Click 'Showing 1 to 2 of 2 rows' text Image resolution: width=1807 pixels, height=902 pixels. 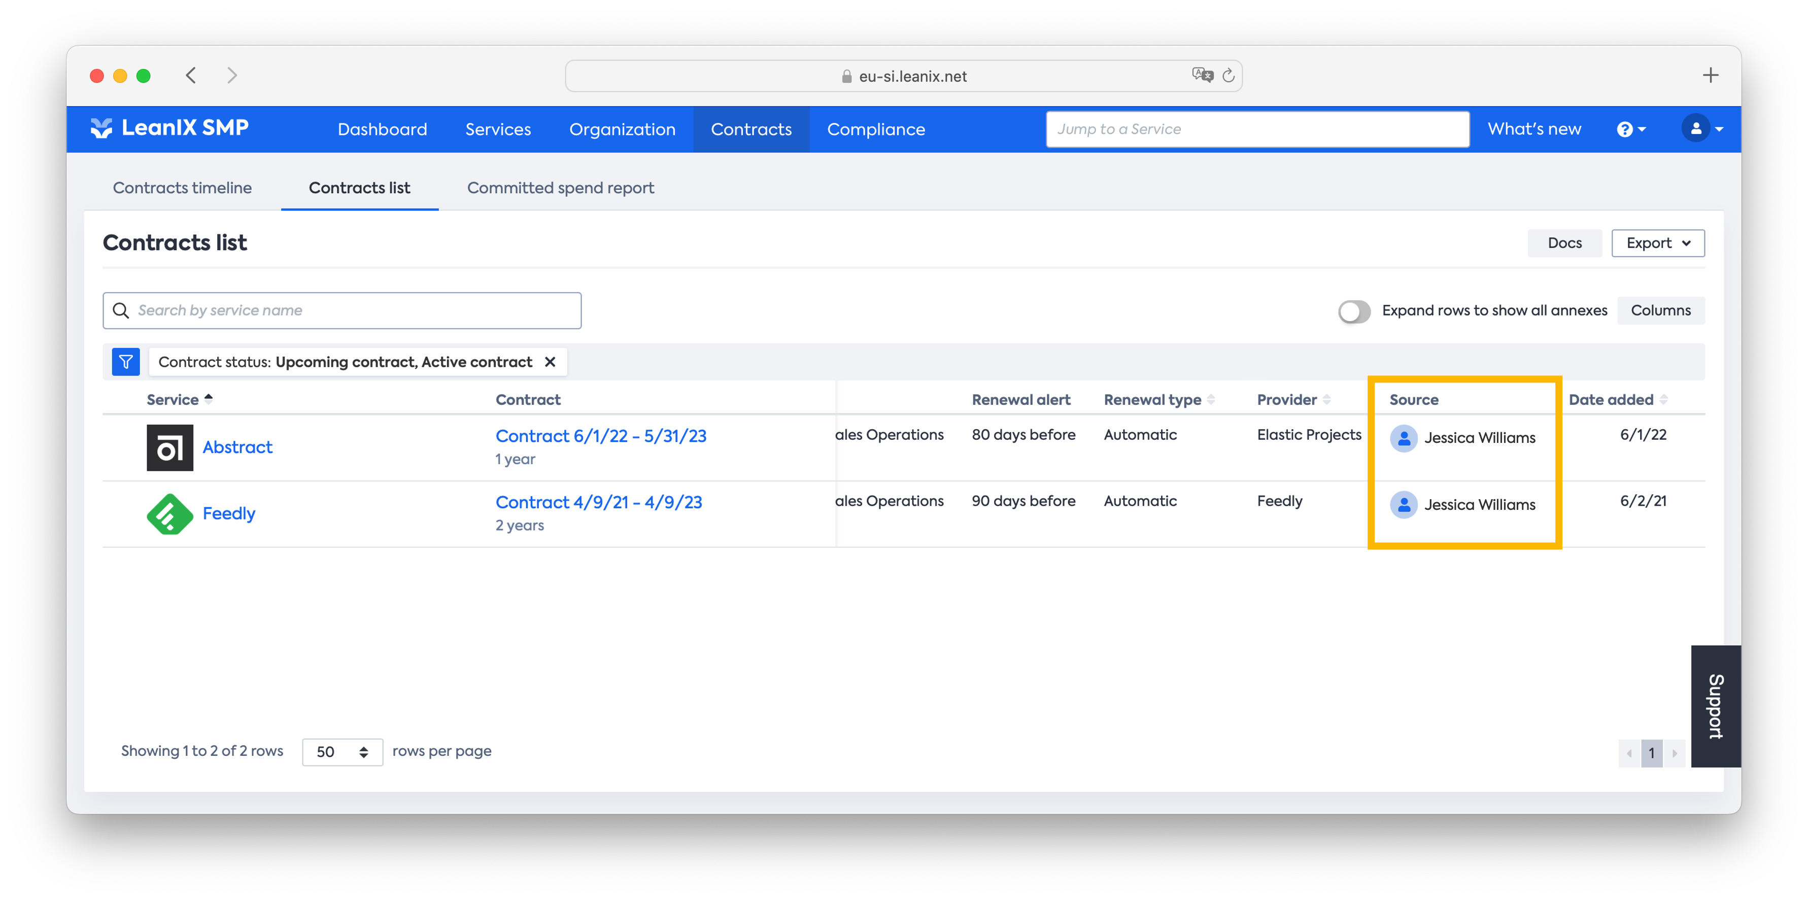pos(202,750)
